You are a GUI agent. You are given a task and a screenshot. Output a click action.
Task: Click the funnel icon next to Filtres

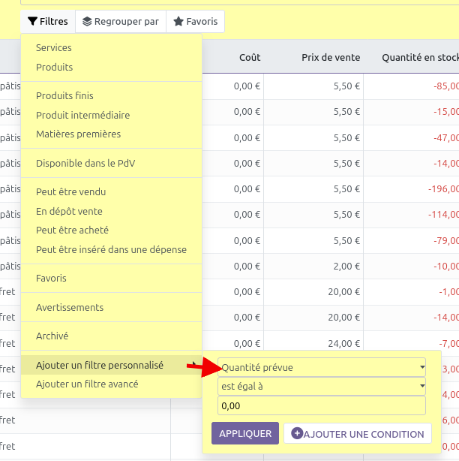click(32, 22)
